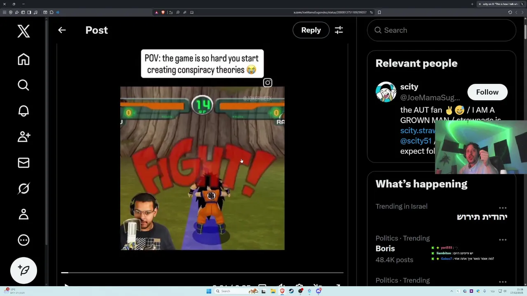Image resolution: width=527 pixels, height=296 pixels.
Task: Open Messages envelope in sidebar
Action: [x=23, y=163]
